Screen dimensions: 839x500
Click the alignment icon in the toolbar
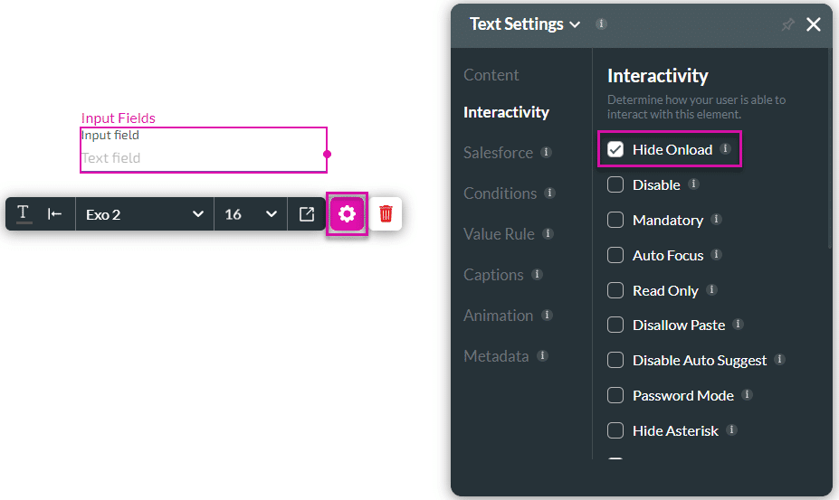[x=55, y=214]
